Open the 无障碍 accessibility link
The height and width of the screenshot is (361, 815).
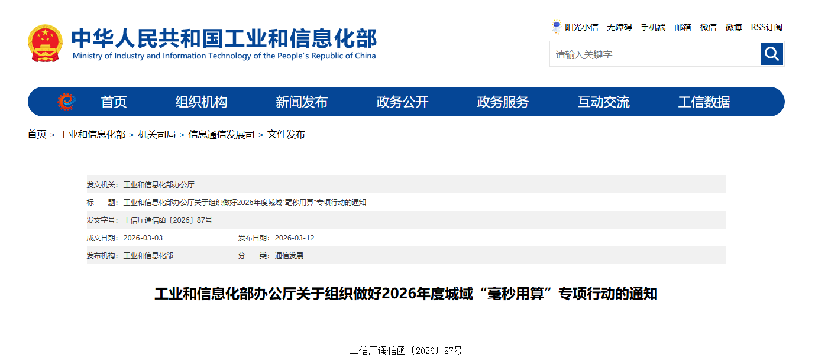click(619, 27)
